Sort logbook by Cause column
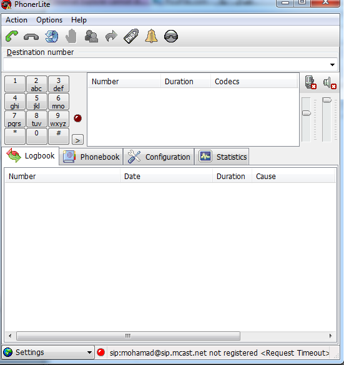Viewport: 344px width, 365px height. (293, 176)
